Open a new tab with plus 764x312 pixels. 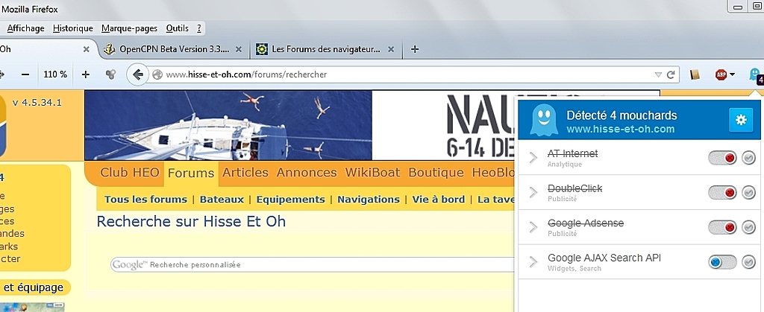point(415,49)
